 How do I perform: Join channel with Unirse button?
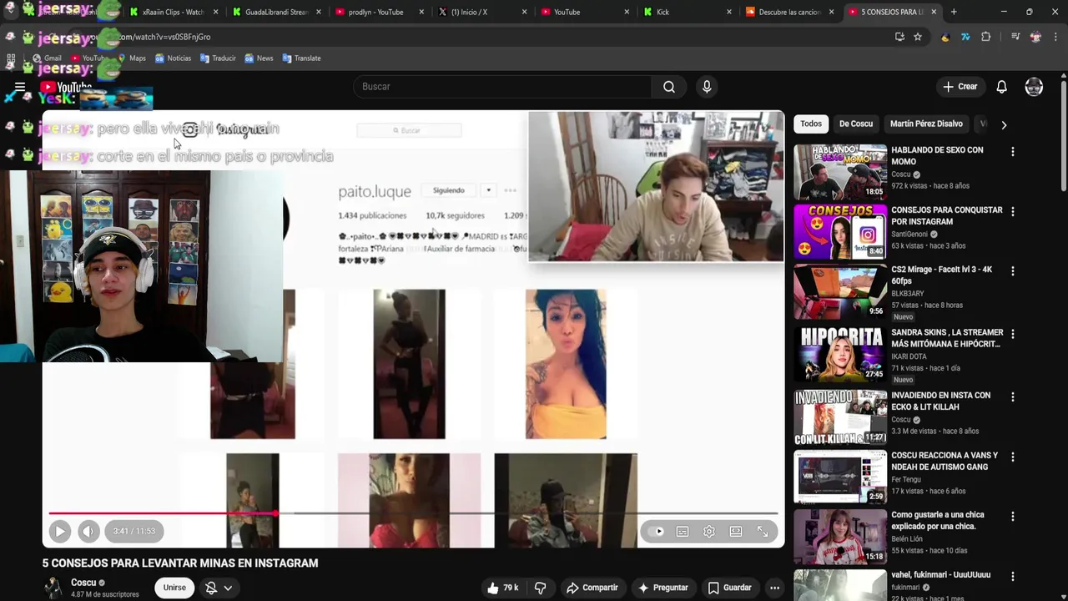[174, 588]
